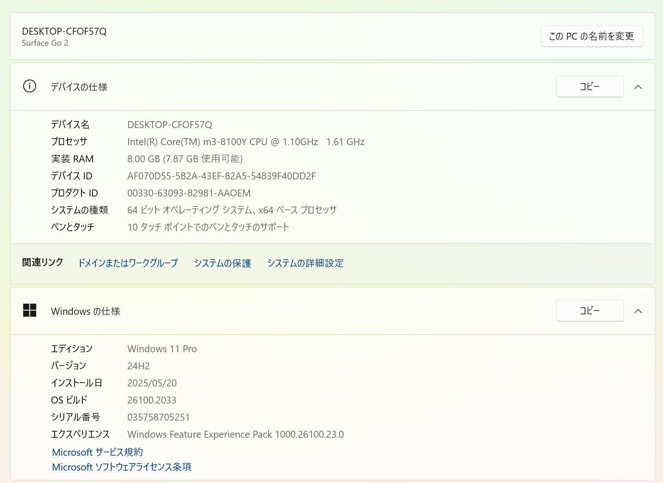Click the バージョン label
This screenshot has width=663, height=483.
(x=69, y=366)
